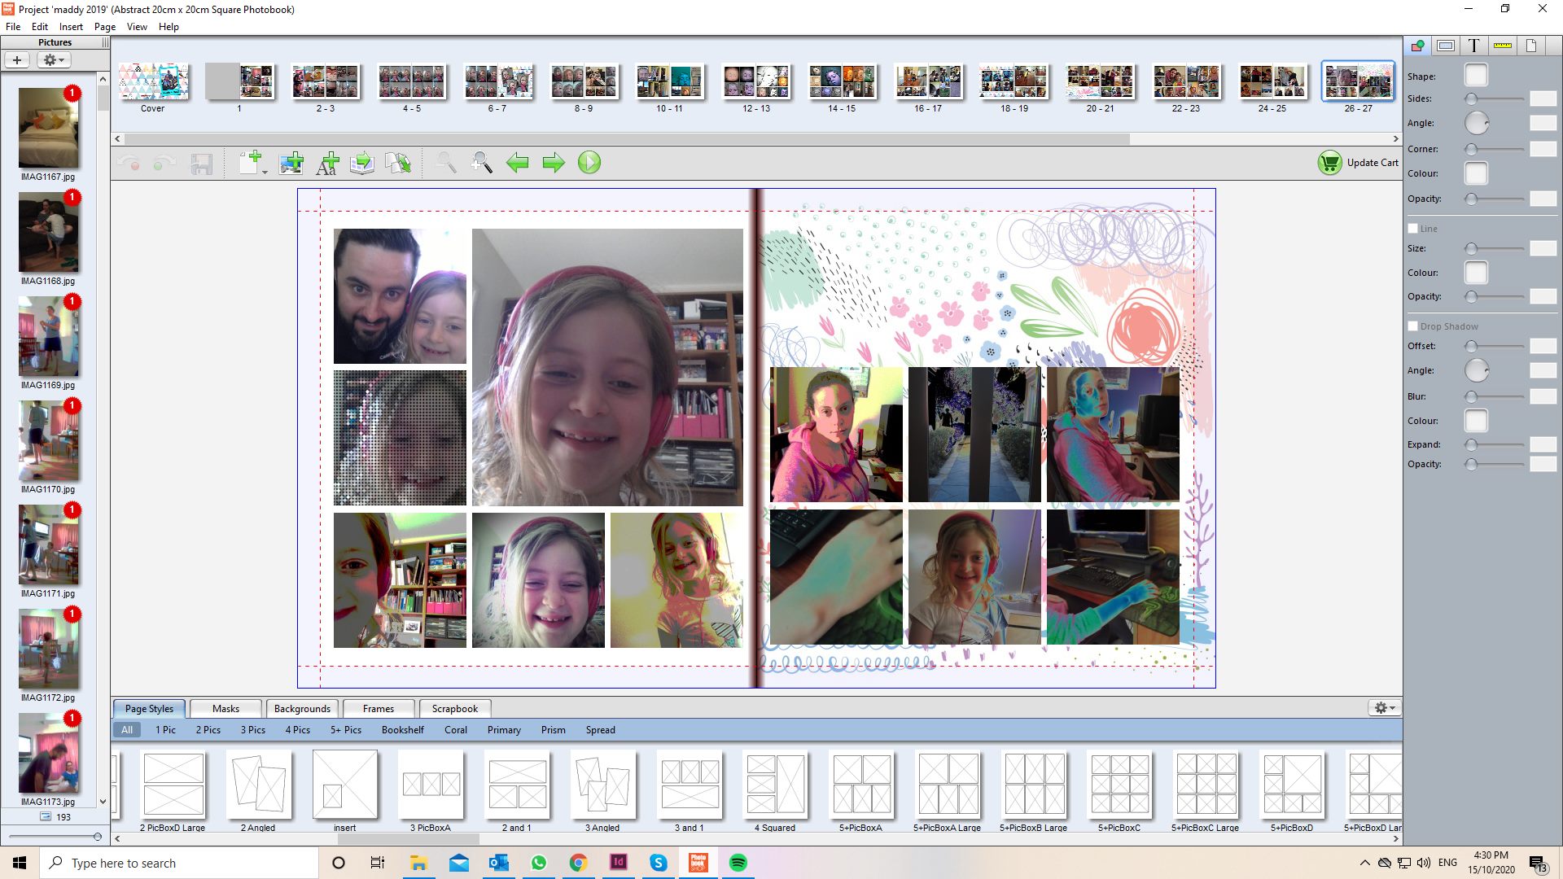Click the Update Cart button
The image size is (1563, 879).
[1358, 163]
